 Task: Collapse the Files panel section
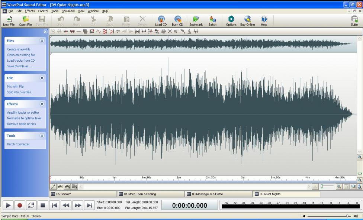pos(42,41)
